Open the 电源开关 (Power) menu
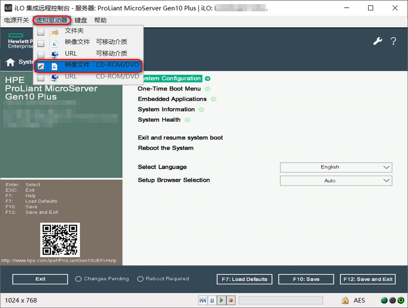Image resolution: width=408 pixels, height=308 pixels. (16, 20)
